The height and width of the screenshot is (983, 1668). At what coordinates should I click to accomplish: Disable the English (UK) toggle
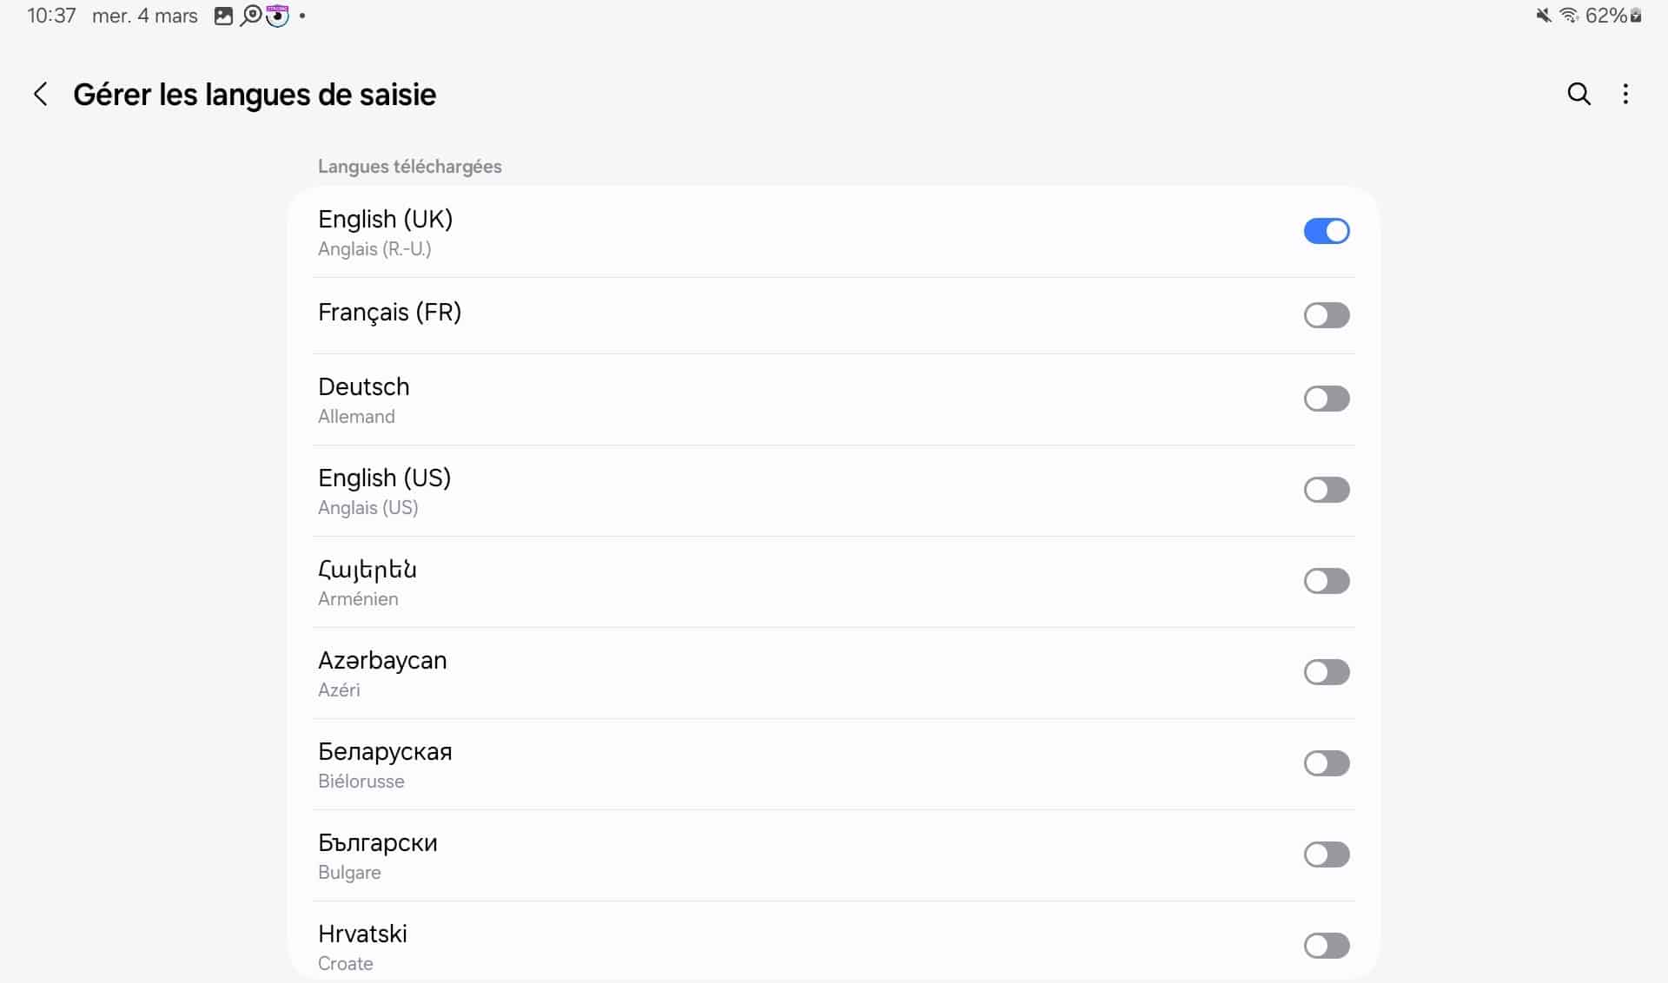1326,231
